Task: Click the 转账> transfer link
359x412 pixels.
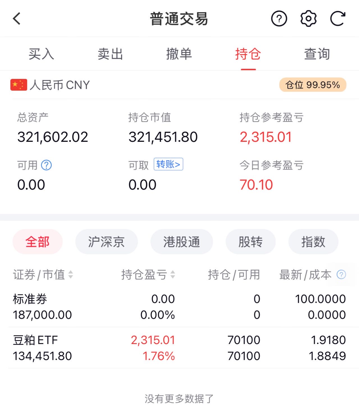Action: click(168, 164)
